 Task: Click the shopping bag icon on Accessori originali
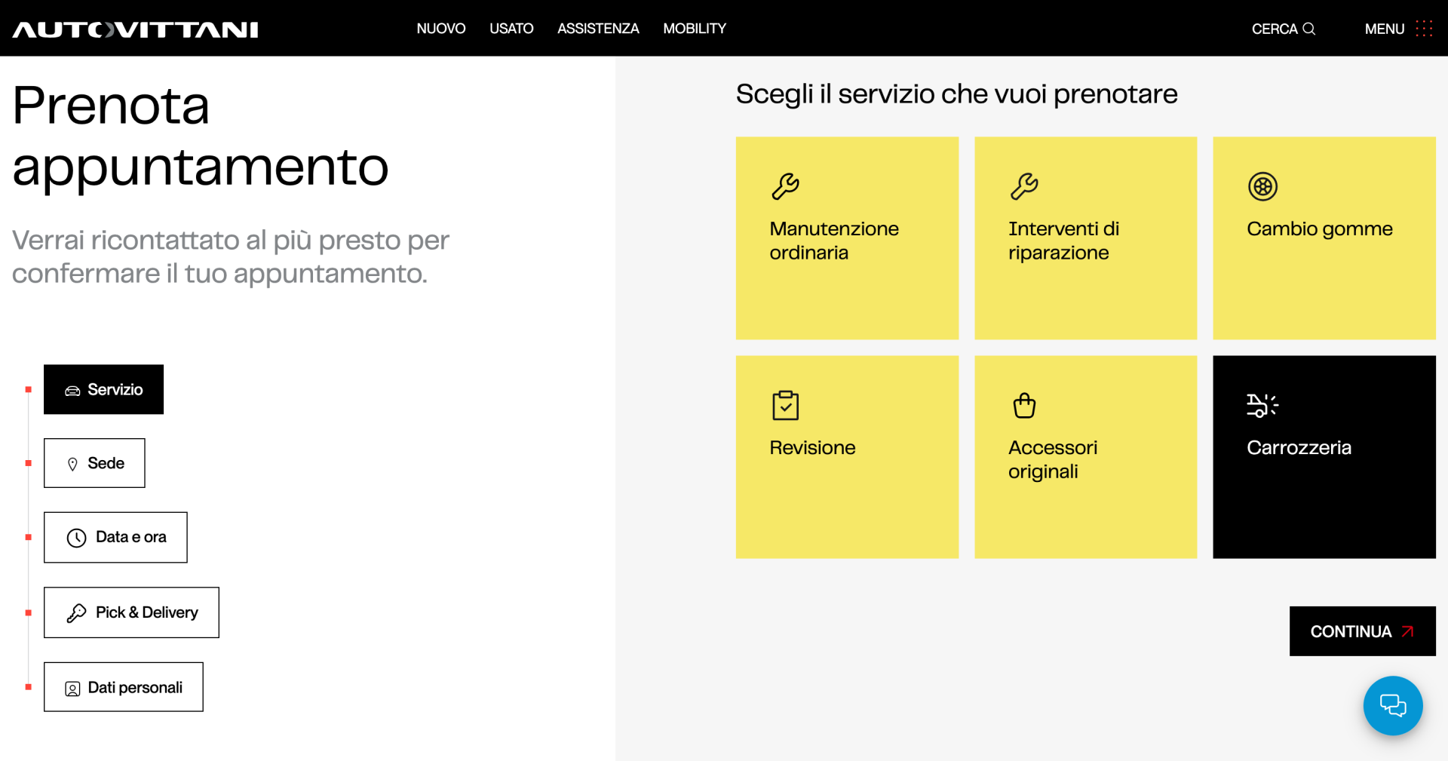coord(1024,405)
